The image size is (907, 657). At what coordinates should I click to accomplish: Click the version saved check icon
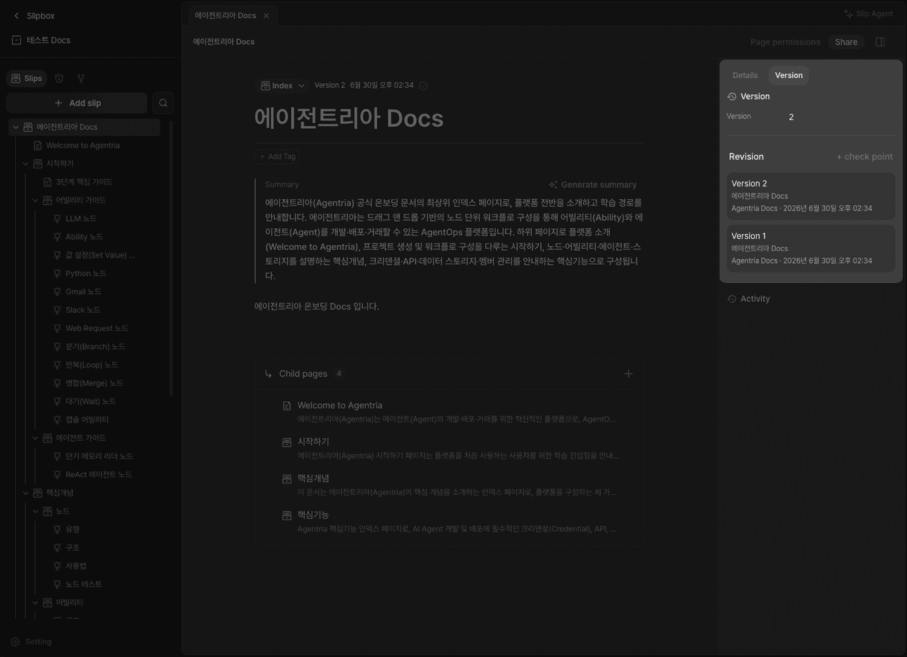(x=423, y=86)
